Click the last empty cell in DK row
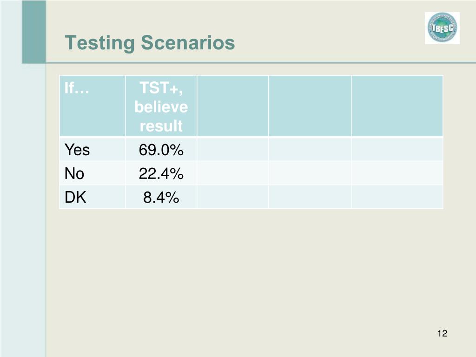The width and height of the screenshot is (476, 357). (397, 197)
